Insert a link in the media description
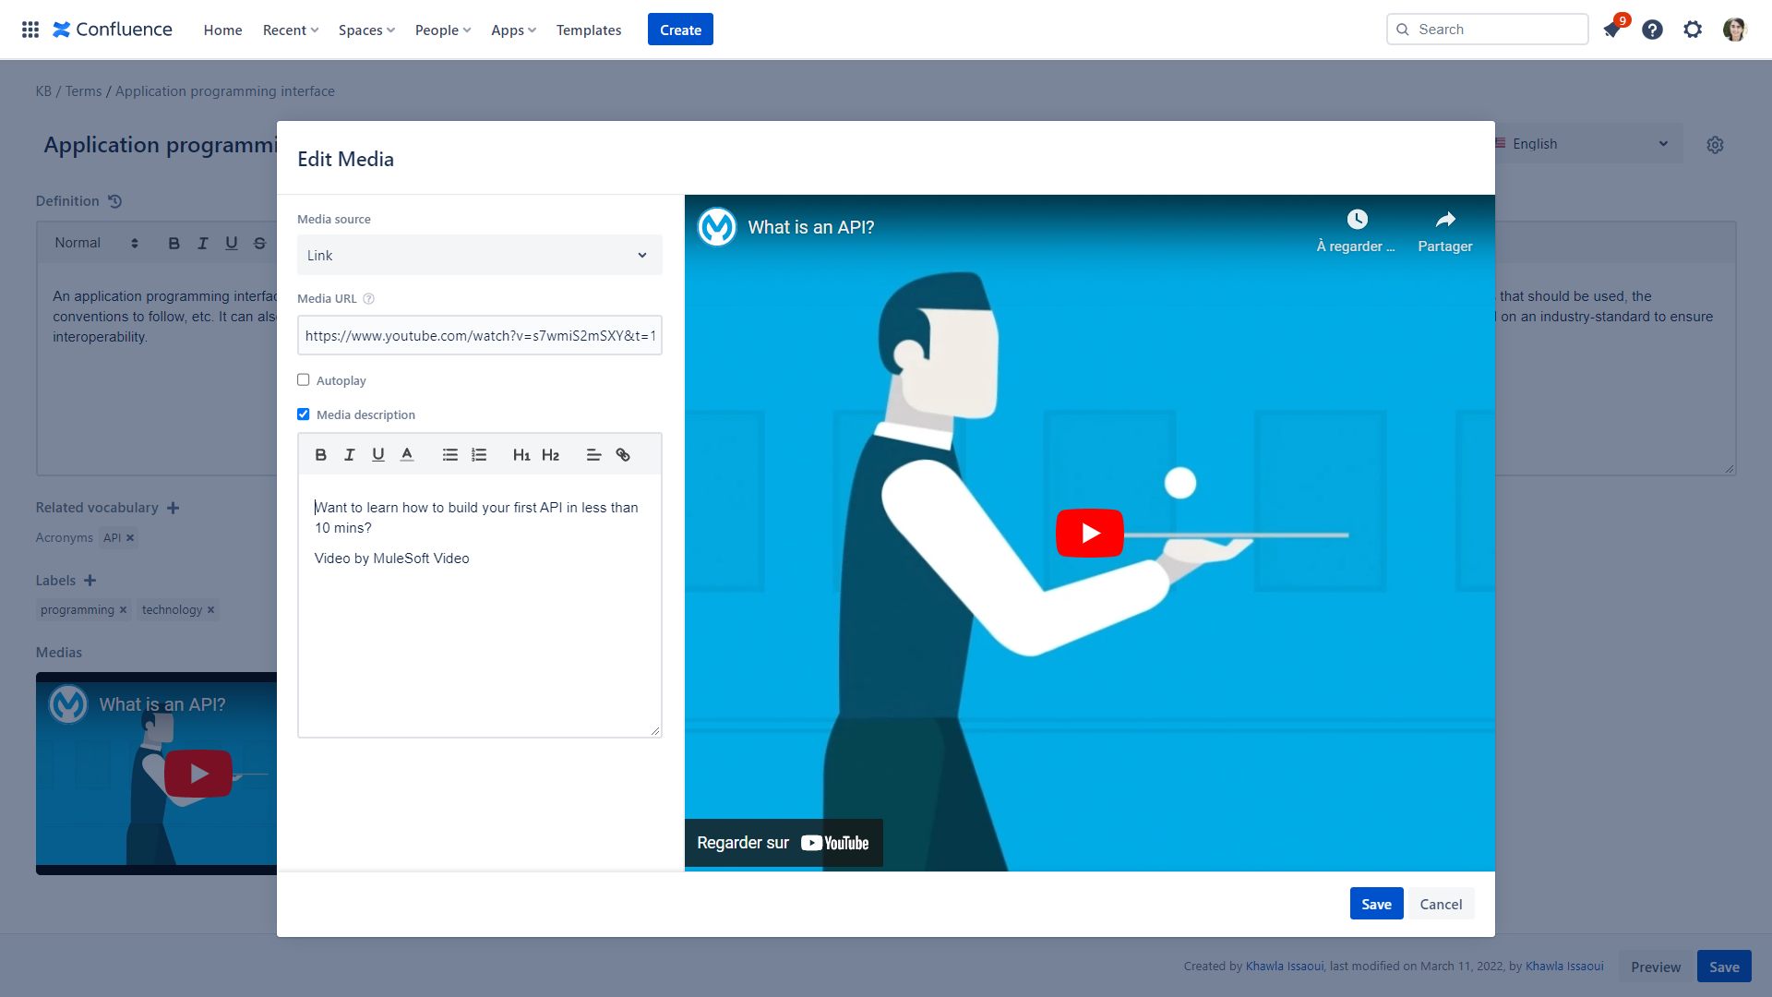1772x997 pixels. coord(623,454)
